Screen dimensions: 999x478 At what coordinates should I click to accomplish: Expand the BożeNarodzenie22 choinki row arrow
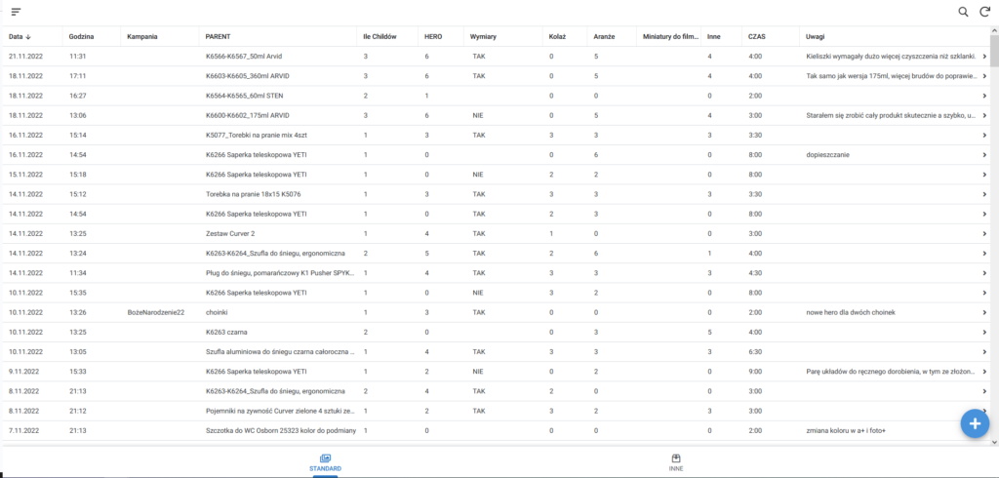coord(983,312)
